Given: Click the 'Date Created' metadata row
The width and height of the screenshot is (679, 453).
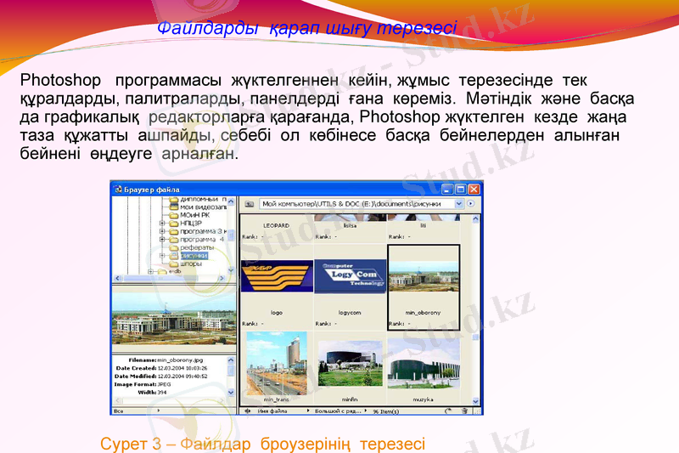Looking at the screenshot, I should pos(161,369).
